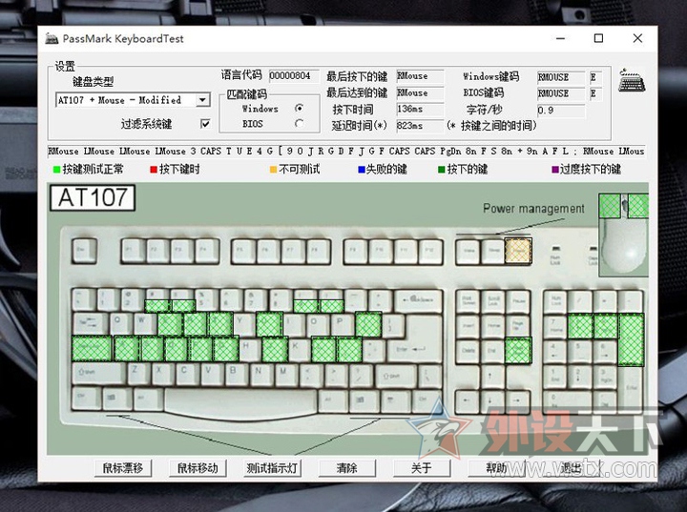Click the 鼠标移动 button
This screenshot has width=687, height=512.
point(198,468)
